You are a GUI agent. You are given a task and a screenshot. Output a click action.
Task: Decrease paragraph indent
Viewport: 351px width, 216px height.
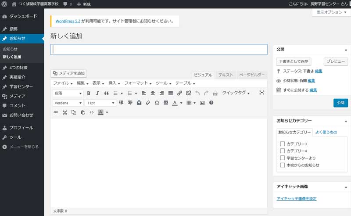point(121,103)
